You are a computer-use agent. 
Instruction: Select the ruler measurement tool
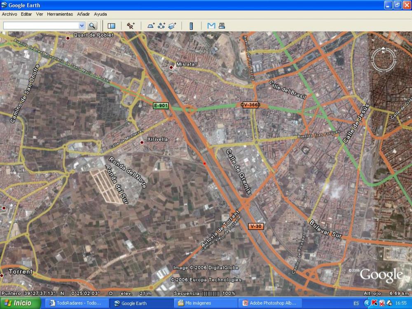pyautogui.click(x=191, y=26)
